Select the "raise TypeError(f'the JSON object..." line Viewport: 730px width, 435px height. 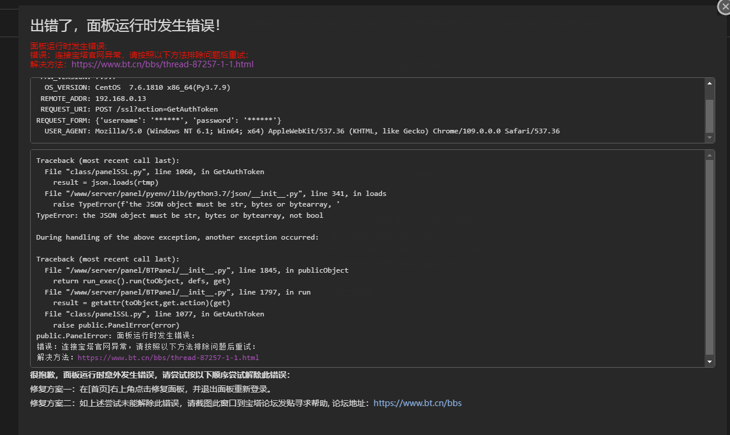196,204
